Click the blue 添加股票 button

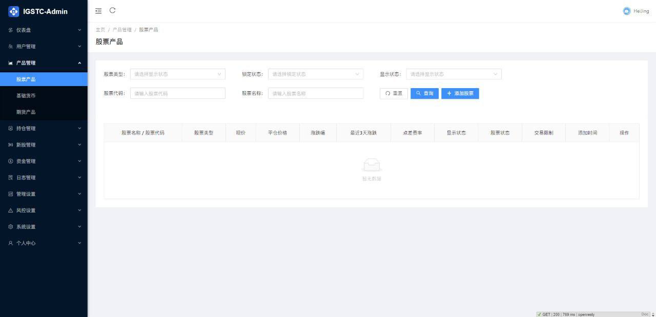coord(460,93)
